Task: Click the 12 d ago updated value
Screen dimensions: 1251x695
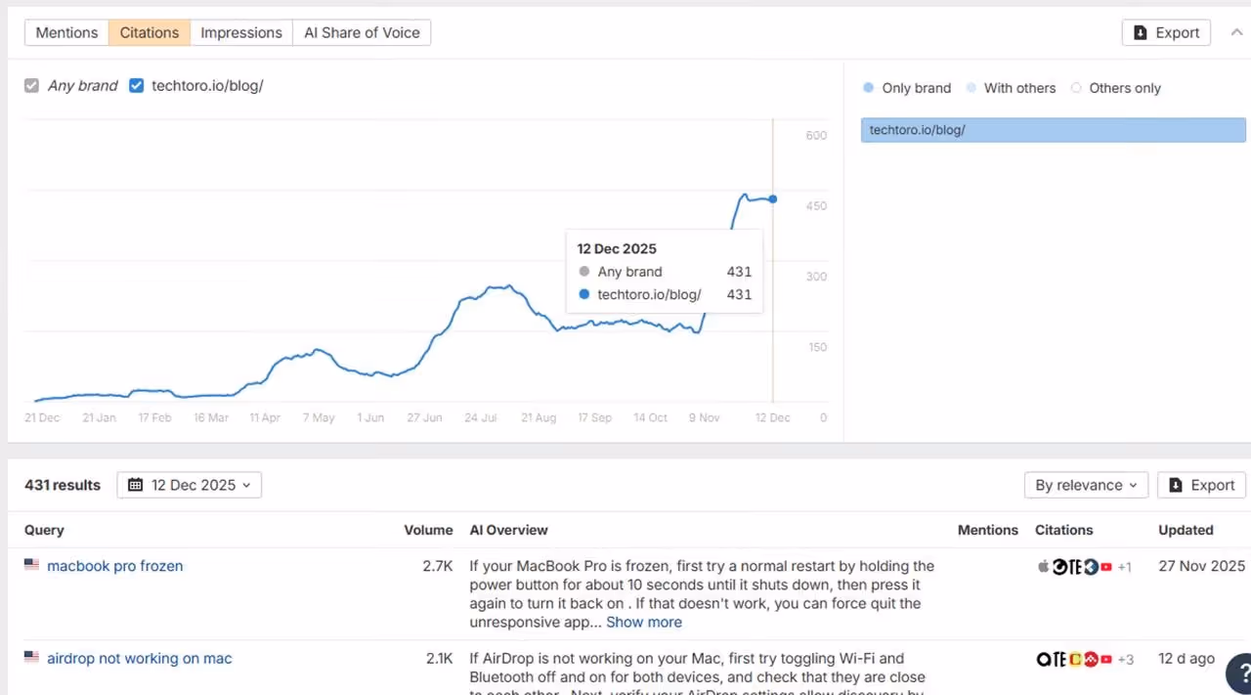Action: click(x=1186, y=659)
